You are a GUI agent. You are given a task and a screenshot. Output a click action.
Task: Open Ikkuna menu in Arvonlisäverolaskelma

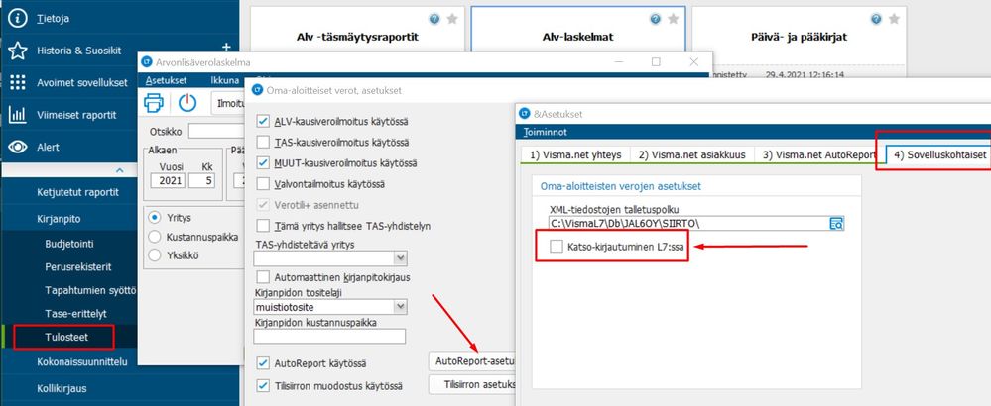pos(225,80)
